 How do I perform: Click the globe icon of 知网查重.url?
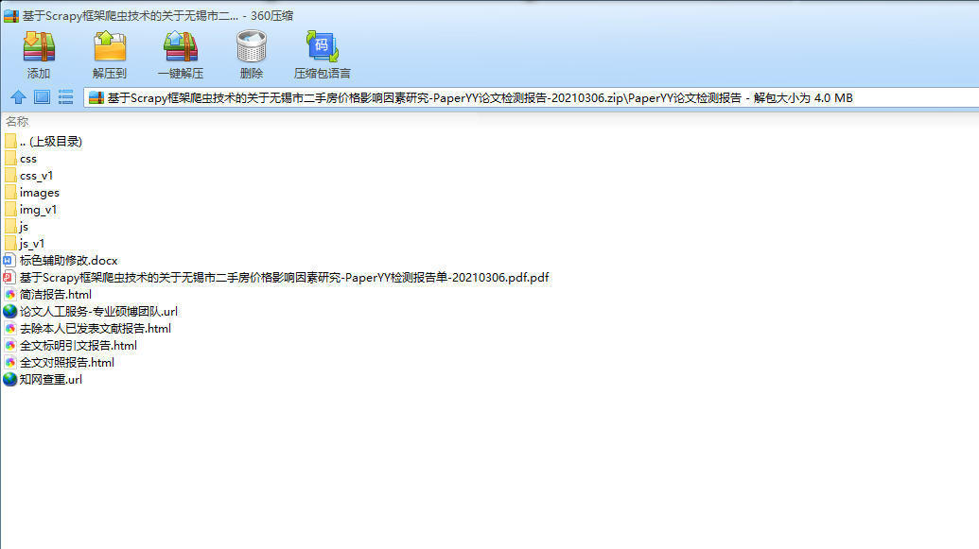tap(10, 379)
